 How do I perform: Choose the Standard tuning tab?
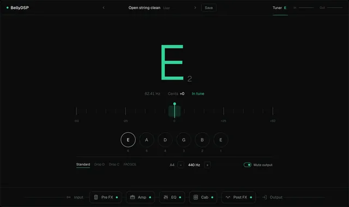tap(83, 165)
